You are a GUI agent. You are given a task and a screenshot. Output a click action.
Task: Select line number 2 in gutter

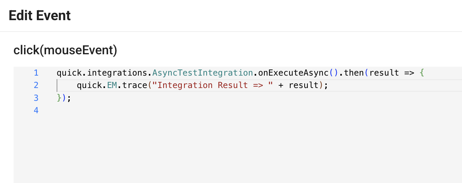36,85
